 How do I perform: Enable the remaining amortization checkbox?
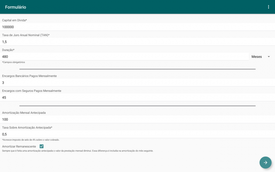tap(41, 146)
